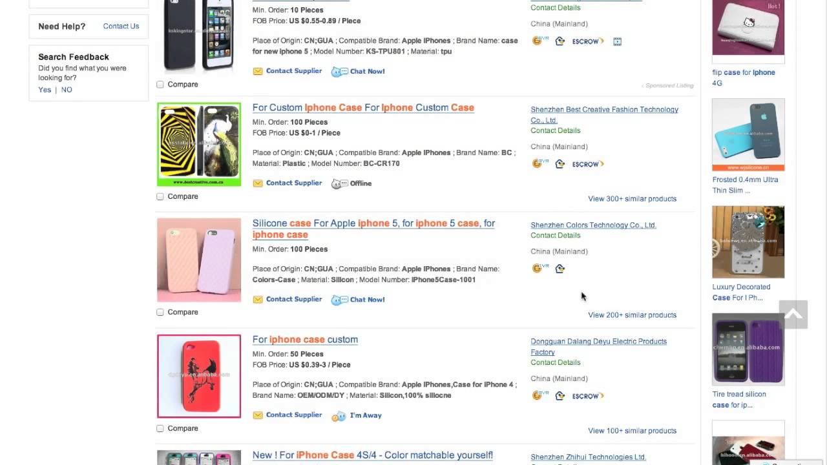The image size is (827, 465).
Task: Click the envelope icon for the silicone case listing
Action: click(258, 300)
